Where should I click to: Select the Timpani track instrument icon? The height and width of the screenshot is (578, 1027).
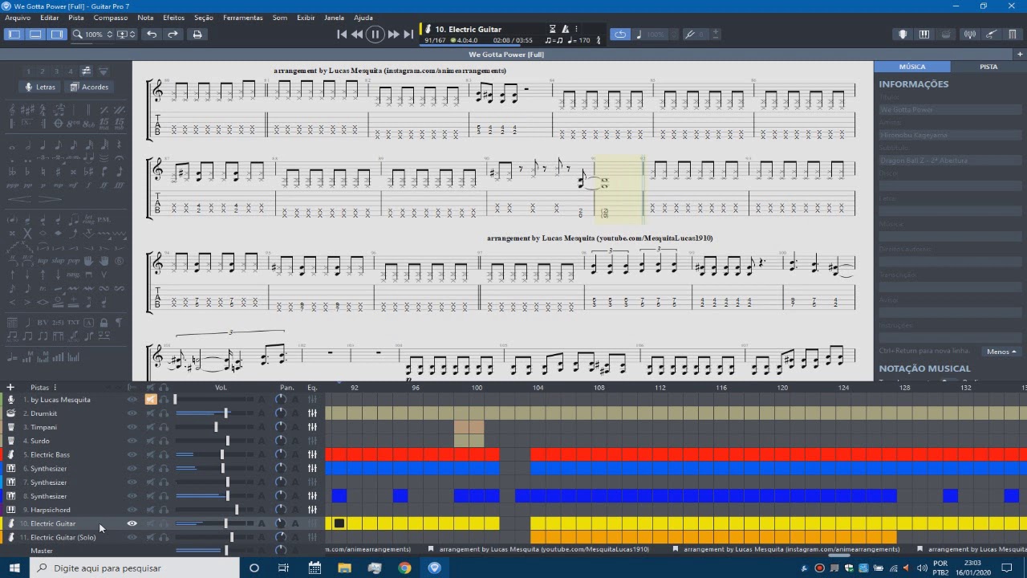point(11,427)
